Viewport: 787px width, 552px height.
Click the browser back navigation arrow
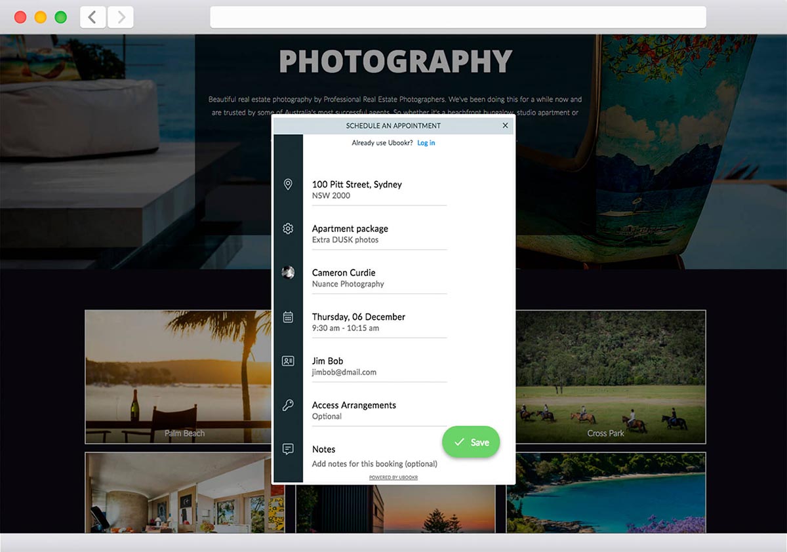tap(92, 17)
